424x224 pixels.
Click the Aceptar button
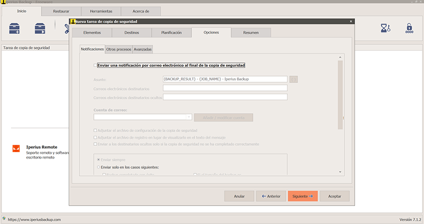(x=334, y=196)
